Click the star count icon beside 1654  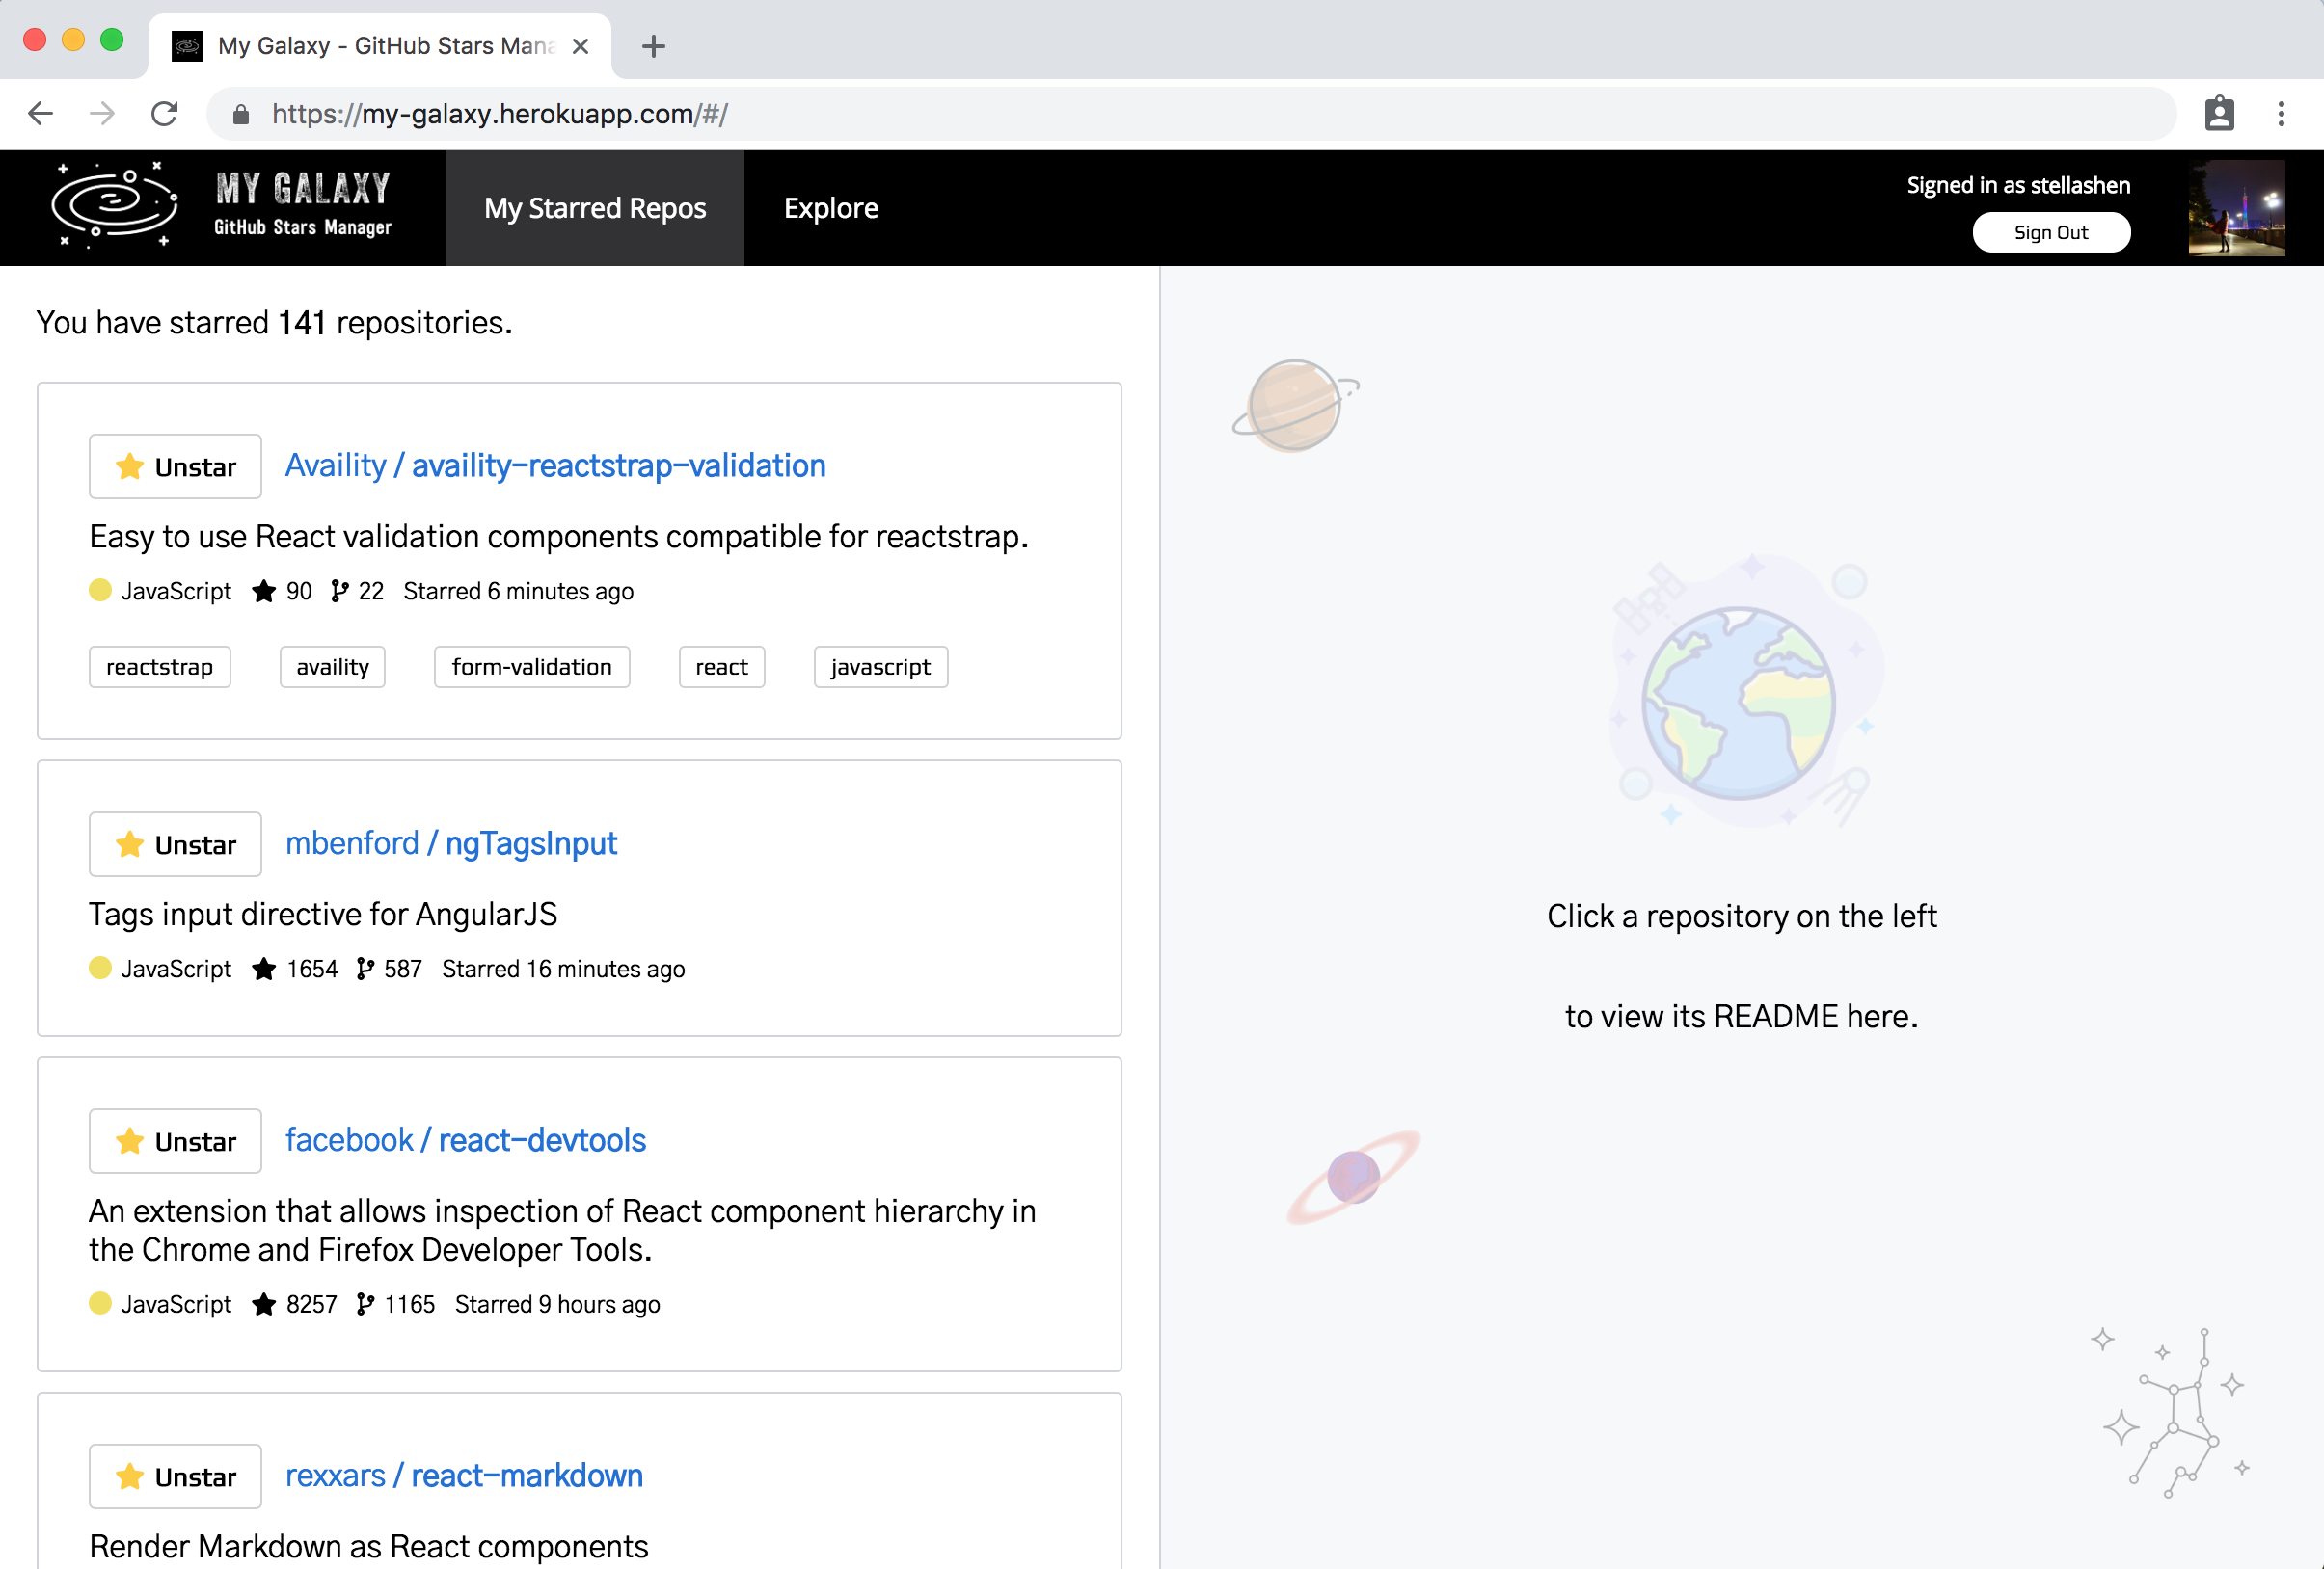263,969
